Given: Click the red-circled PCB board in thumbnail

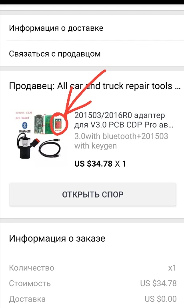Looking at the screenshot, I should point(60,124).
